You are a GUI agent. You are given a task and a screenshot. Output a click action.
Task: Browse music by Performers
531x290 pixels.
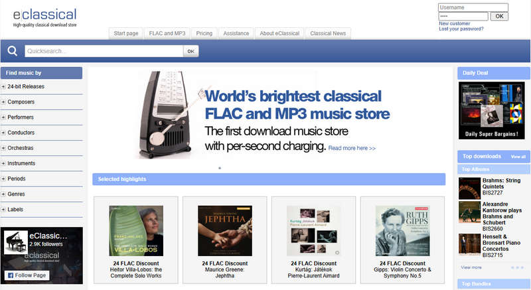(21, 117)
